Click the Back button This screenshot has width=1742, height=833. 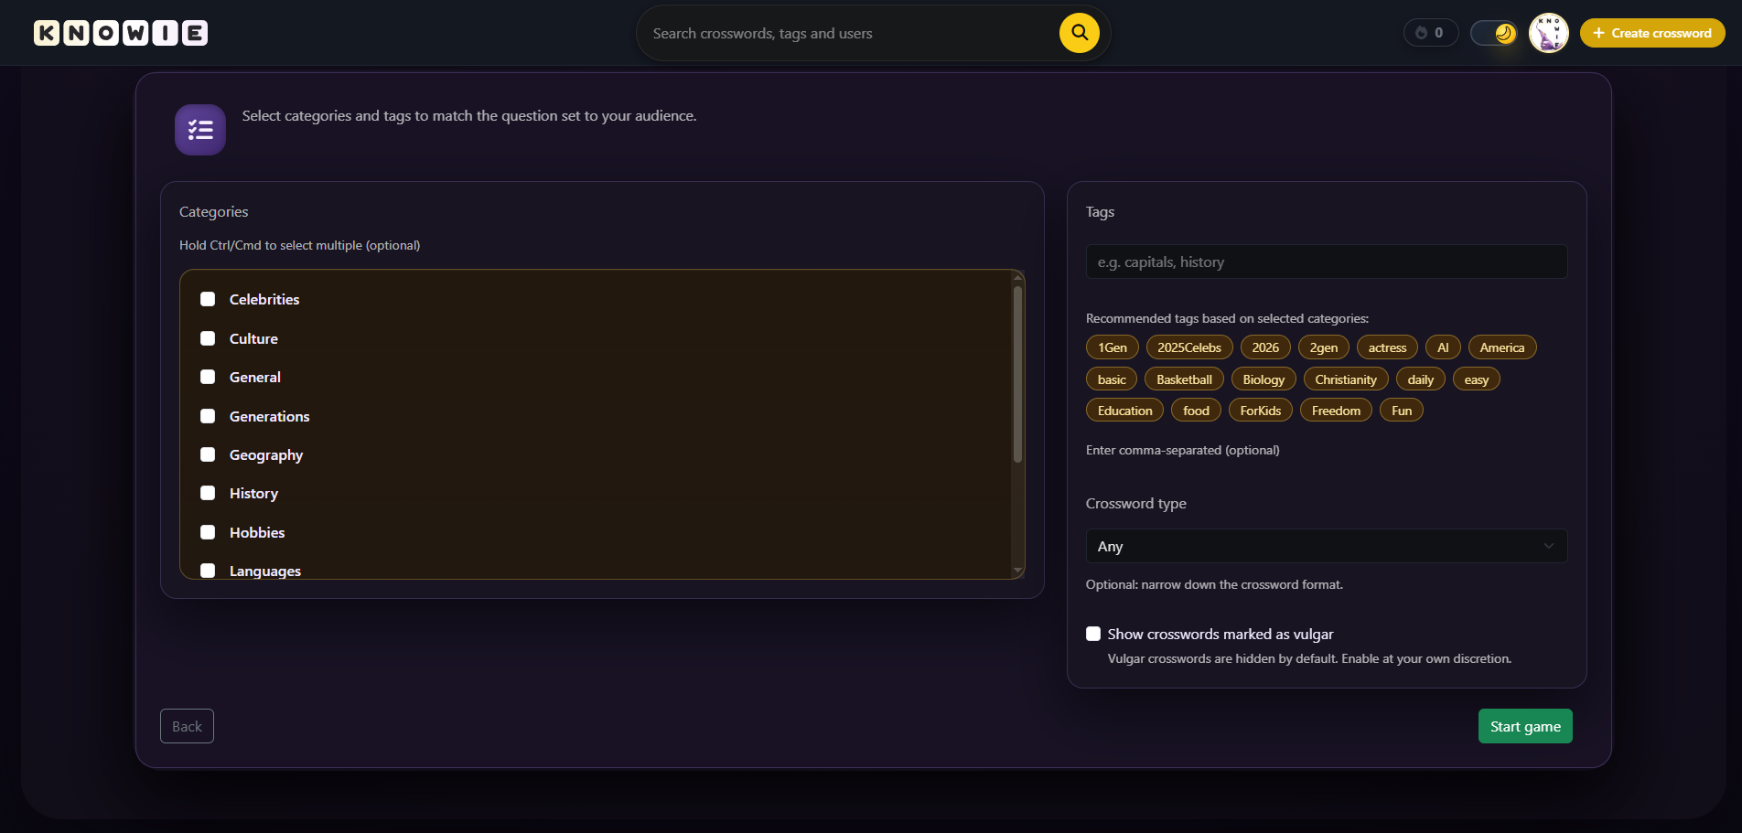187,725
